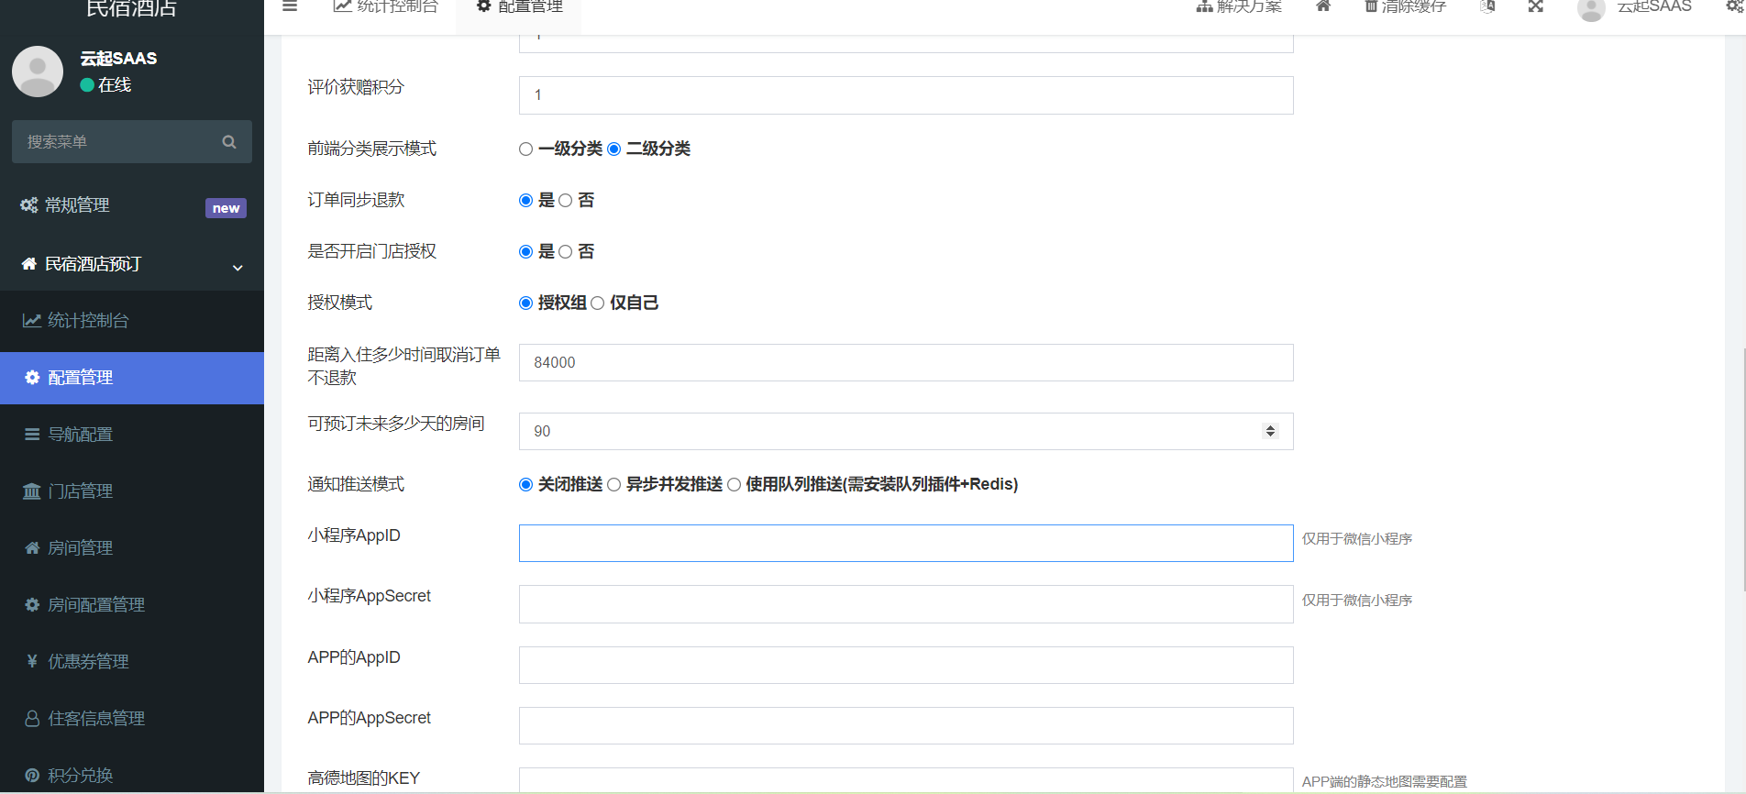Image resolution: width=1746 pixels, height=794 pixels.
Task: Click 解决方案 link in top bar
Action: point(1239,6)
